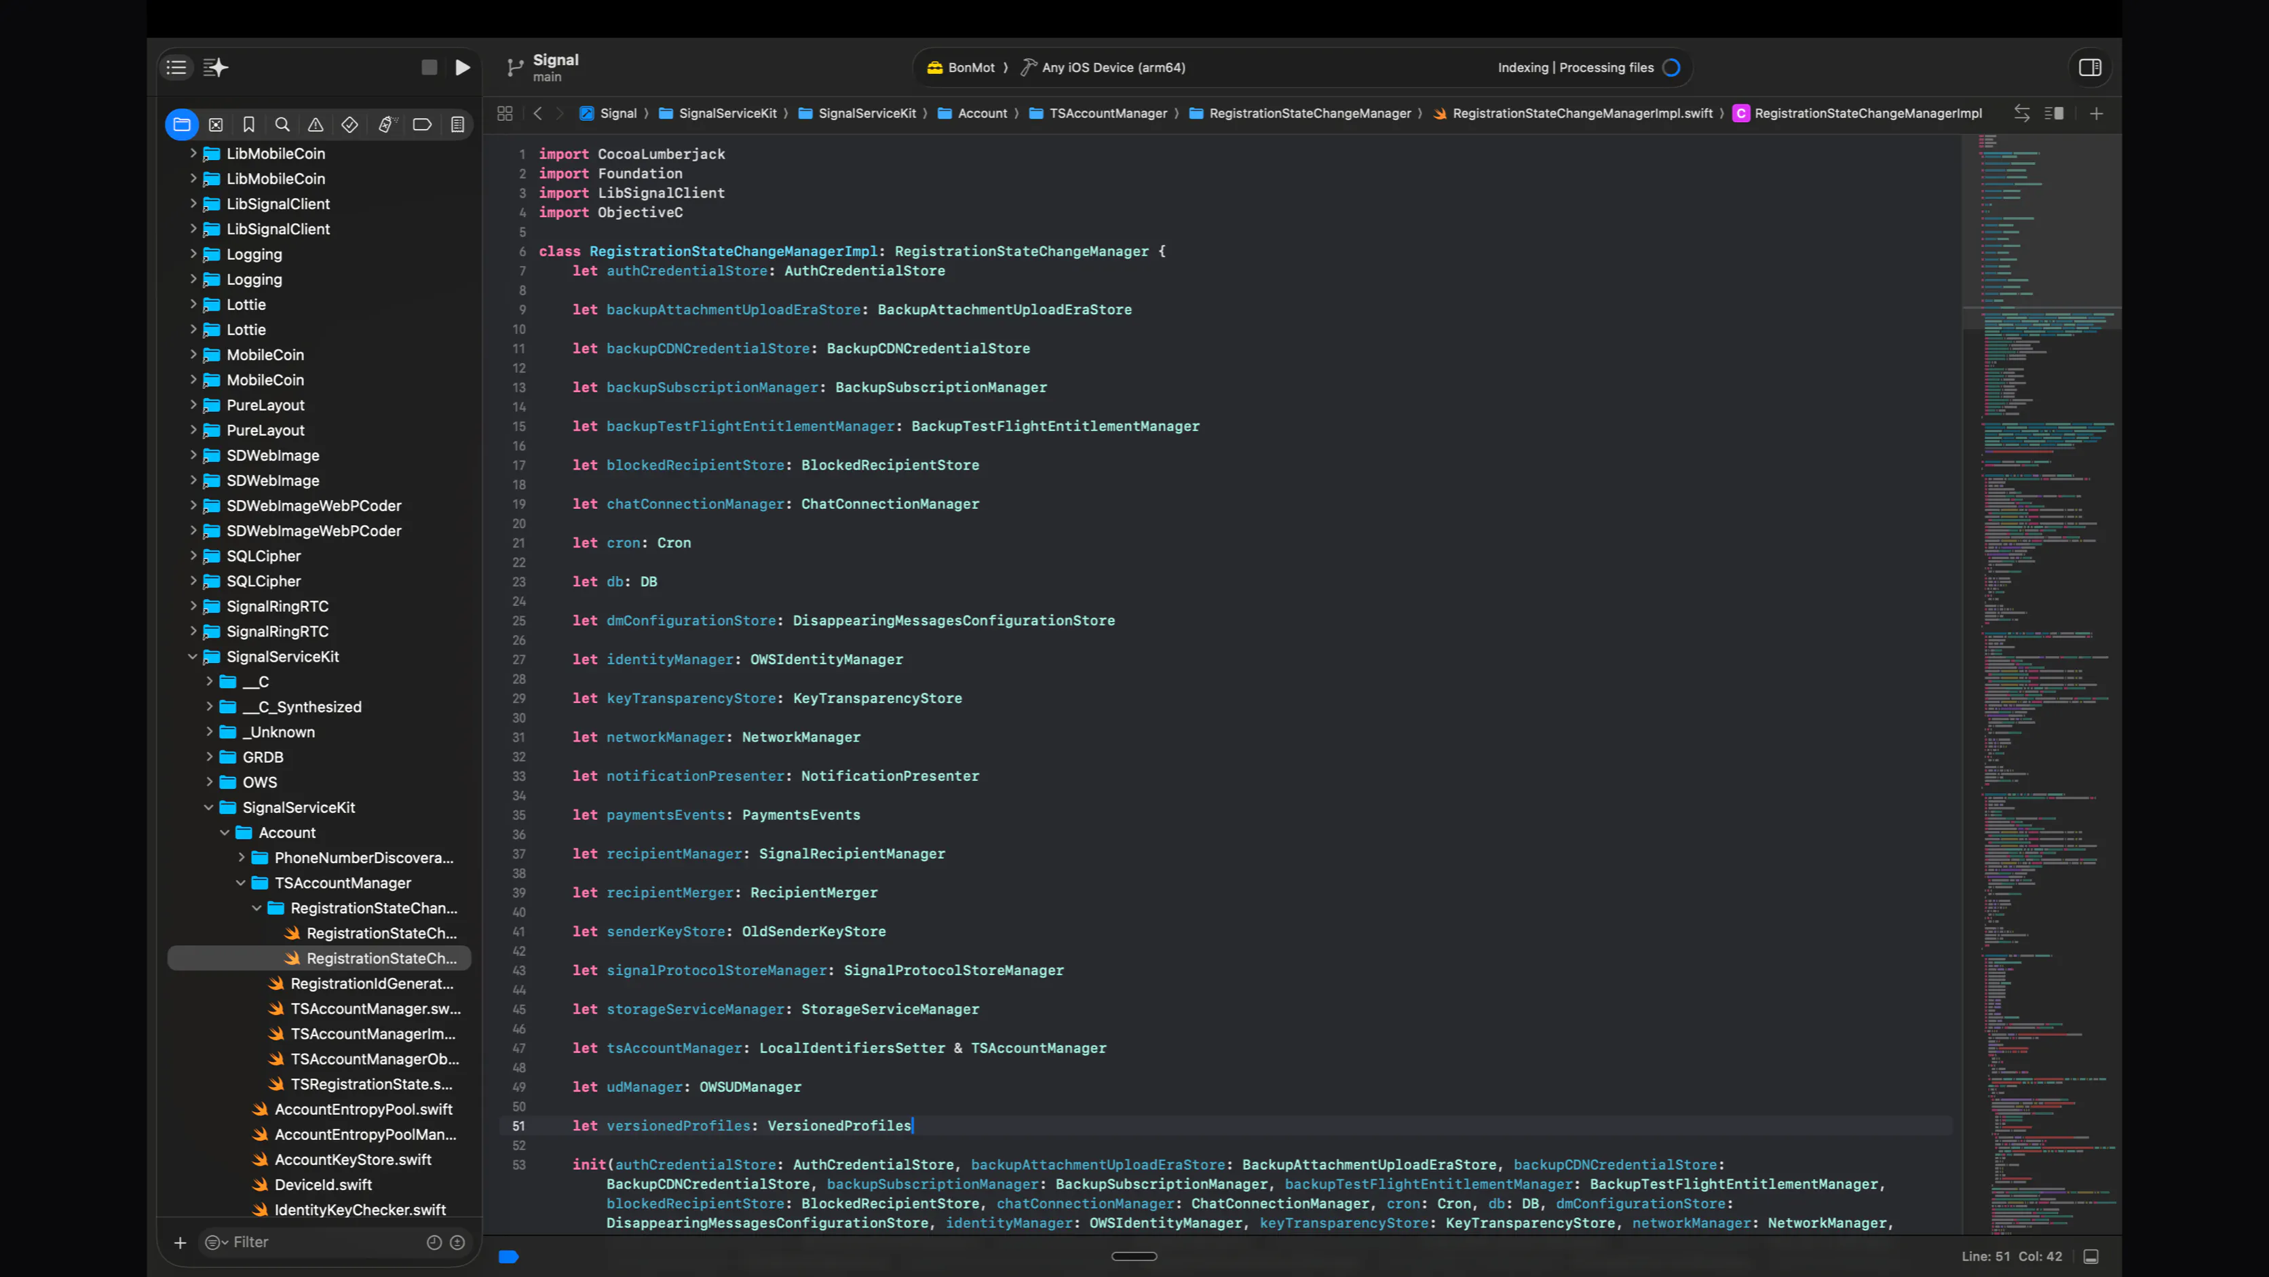Open IdentityKeyChecker.swift
This screenshot has width=2269, height=1277.
pyautogui.click(x=349, y=1210)
